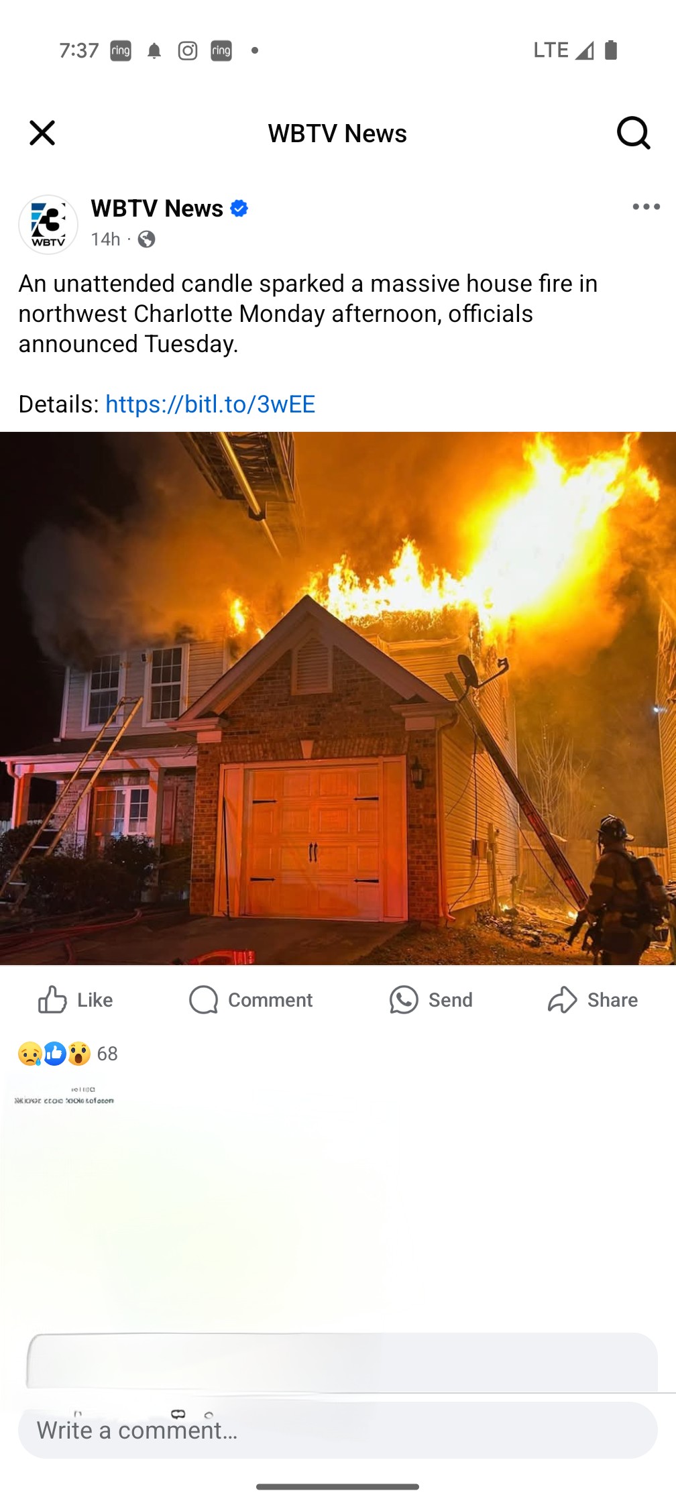Open the house fire photo
The width and height of the screenshot is (676, 1505).
[x=338, y=698]
